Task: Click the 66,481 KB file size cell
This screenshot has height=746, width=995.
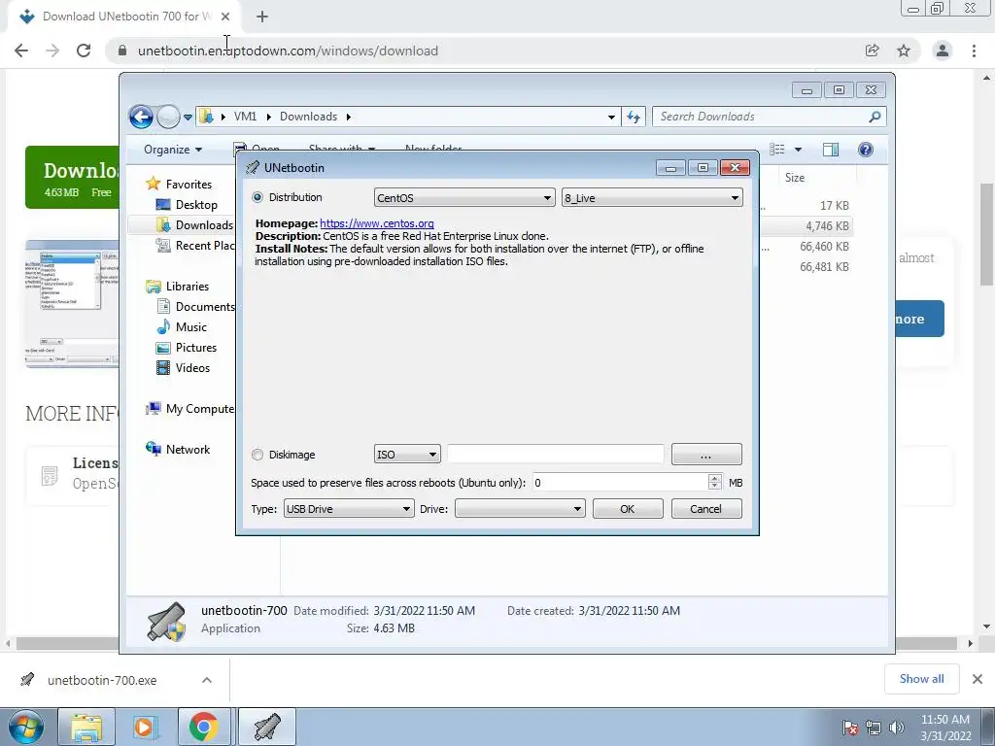Action: click(824, 266)
